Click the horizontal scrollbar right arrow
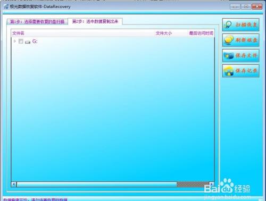266x201 pixels. (211, 185)
